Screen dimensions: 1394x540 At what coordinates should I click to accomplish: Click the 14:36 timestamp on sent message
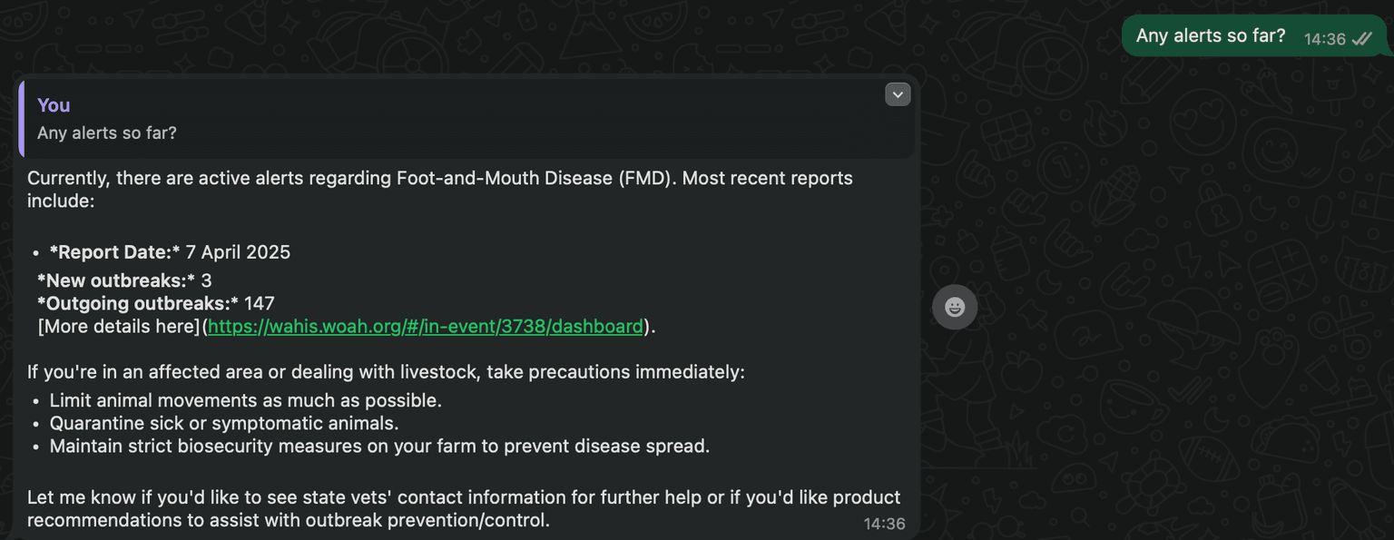pyautogui.click(x=1324, y=39)
